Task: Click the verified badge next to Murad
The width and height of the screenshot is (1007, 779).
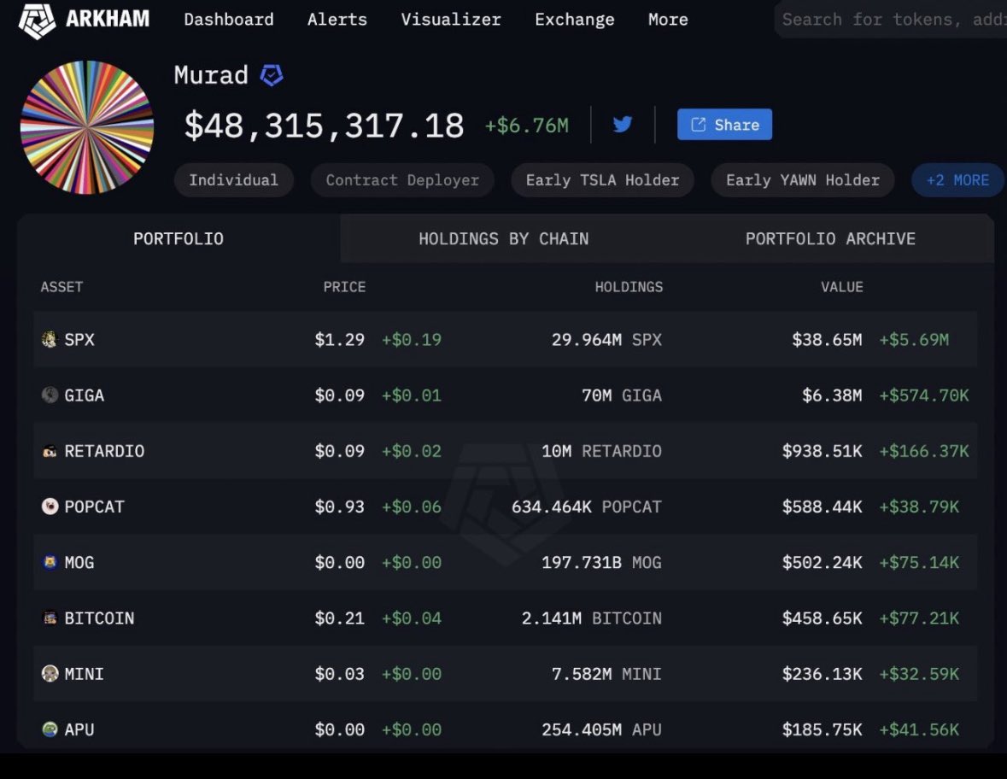Action: pyautogui.click(x=272, y=75)
